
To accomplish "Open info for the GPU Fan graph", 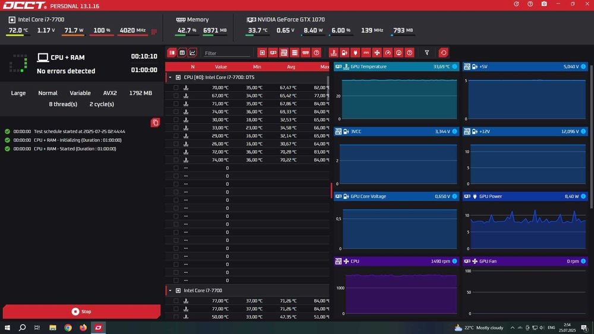I will [583, 261].
